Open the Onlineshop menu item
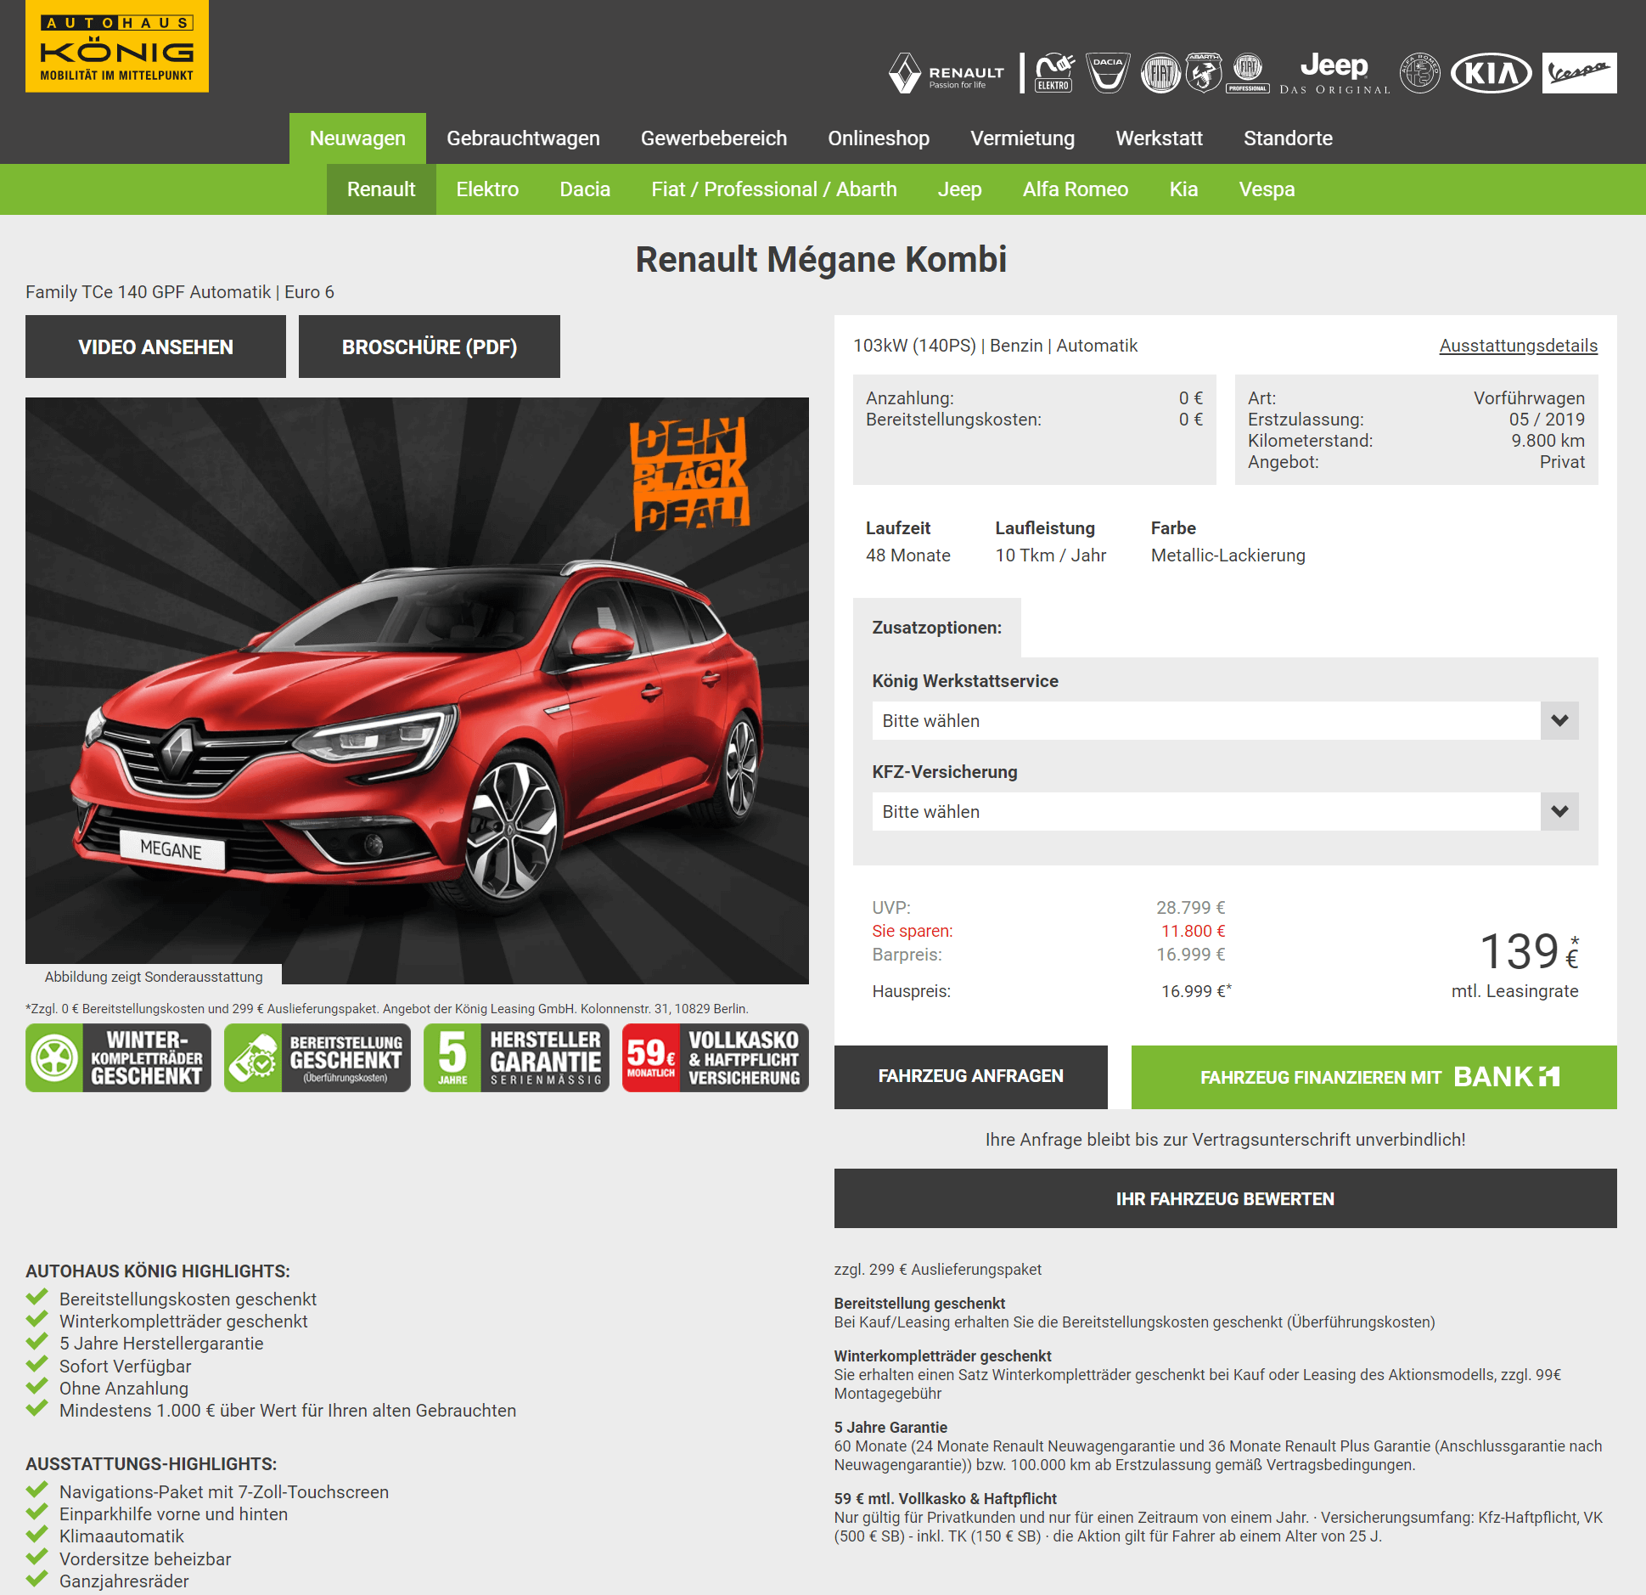Viewport: 1646px width, 1595px height. coord(879,138)
